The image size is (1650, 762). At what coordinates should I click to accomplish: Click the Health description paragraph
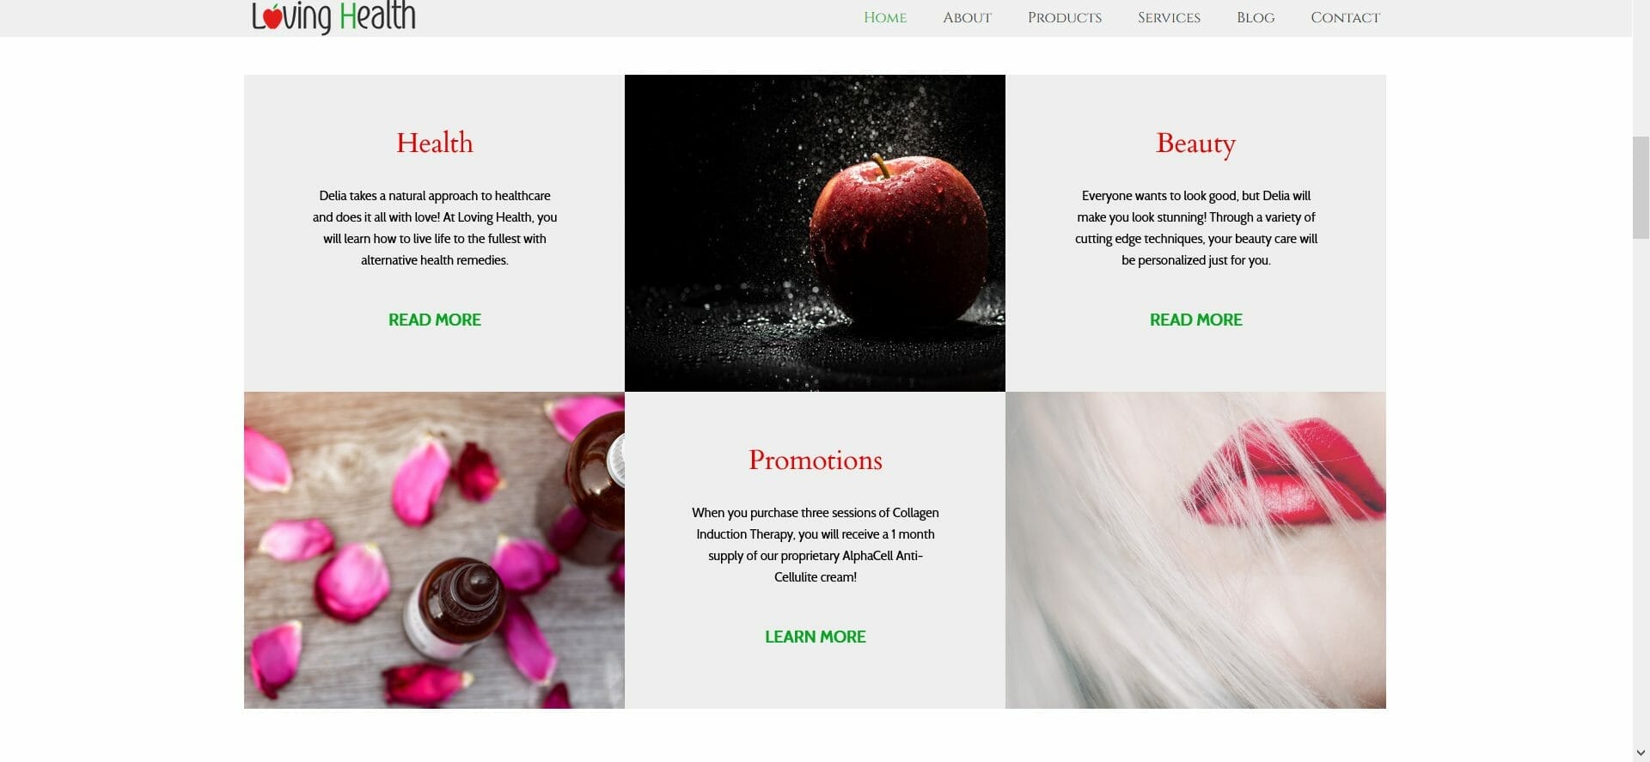pos(434,228)
